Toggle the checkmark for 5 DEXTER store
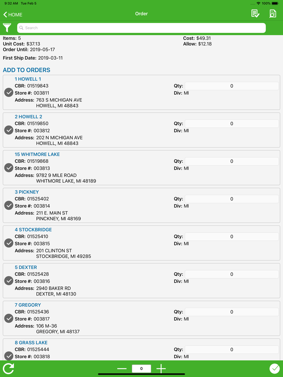Screen dimensions: 283x377 pyautogui.click(x=9, y=281)
